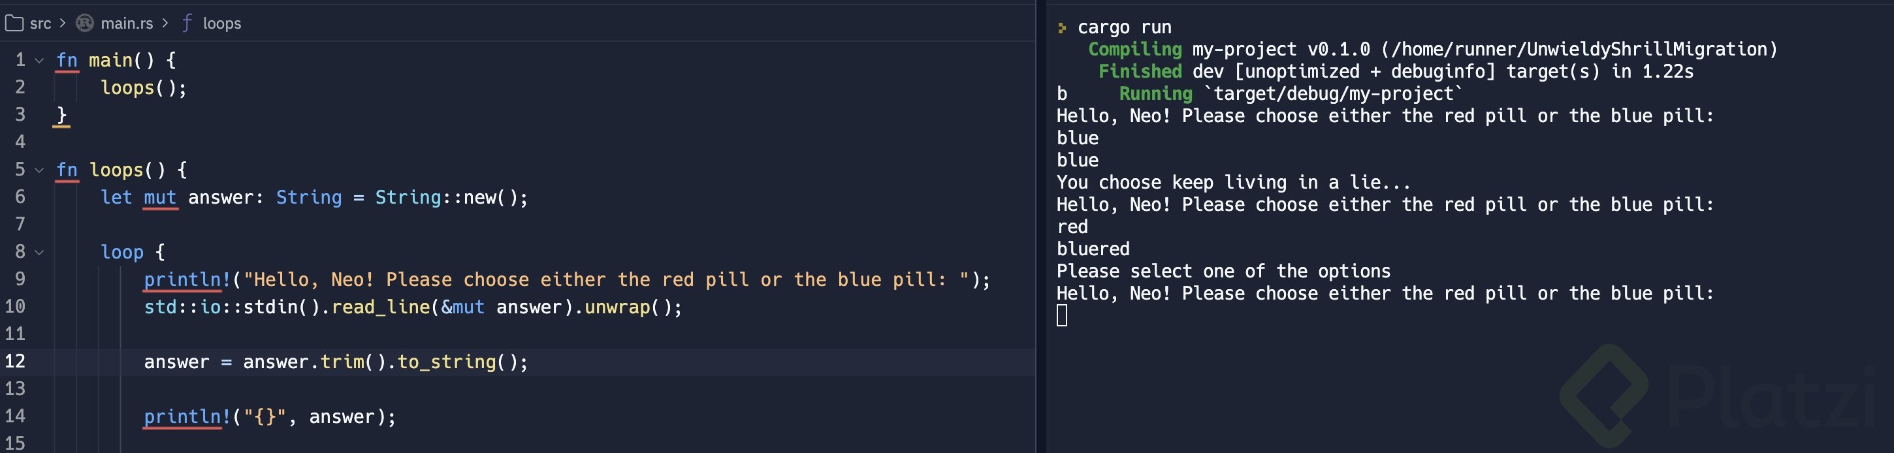This screenshot has width=1894, height=453.
Task: Click the terminal cursor input box
Action: pyautogui.click(x=1062, y=316)
